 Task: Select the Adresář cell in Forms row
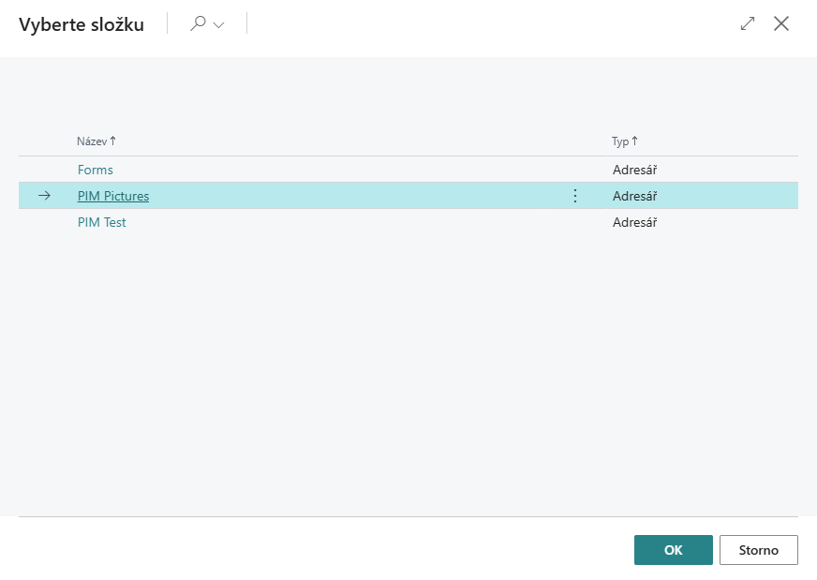634,170
